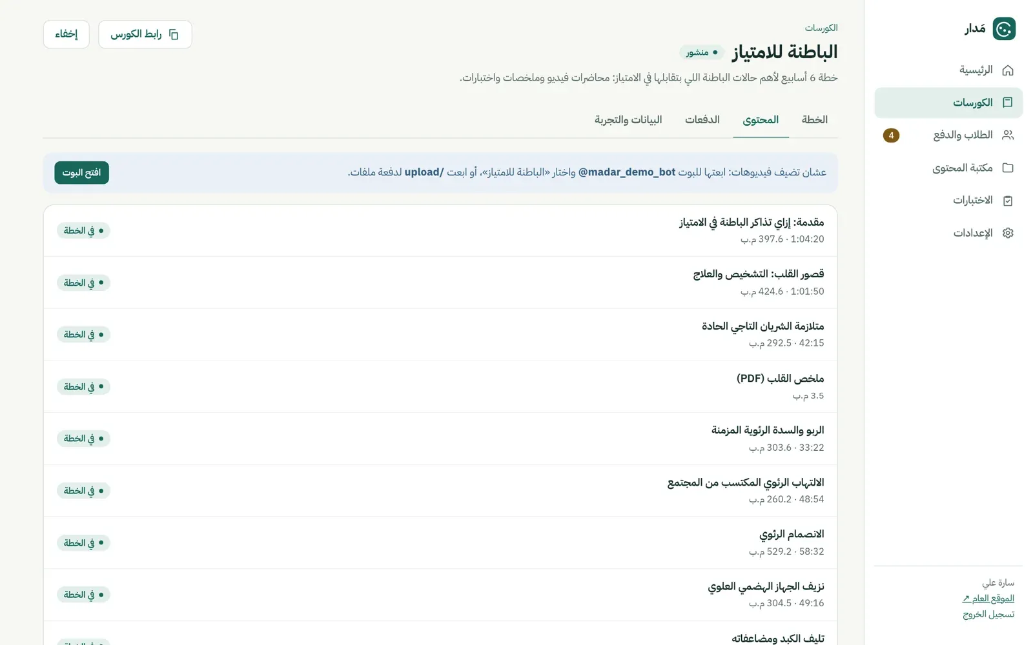
Task: Open the الموقع العام link
Action: coord(988,599)
